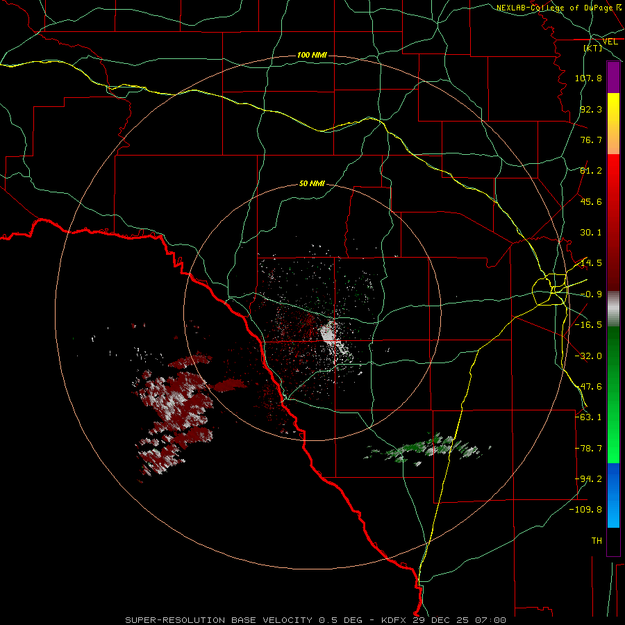The width and height of the screenshot is (625, 625).
Task: Pick the red segment of the color bar
Action: [x=613, y=222]
